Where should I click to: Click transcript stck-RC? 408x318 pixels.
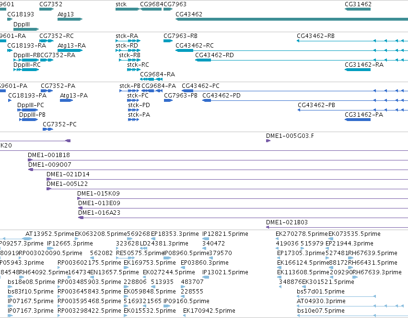click(x=134, y=70)
